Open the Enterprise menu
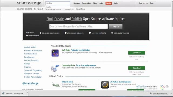 tap(86, 3)
